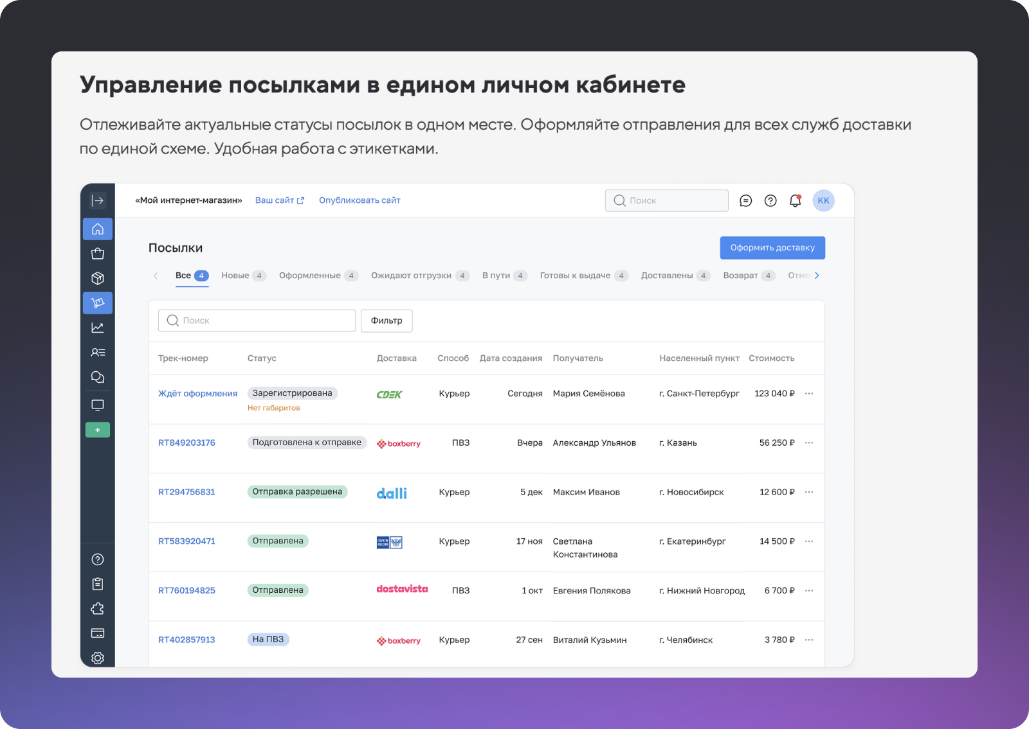Viewport: 1029px width, 729px height.
Task: Open the Фильтр options
Action: [x=386, y=321]
